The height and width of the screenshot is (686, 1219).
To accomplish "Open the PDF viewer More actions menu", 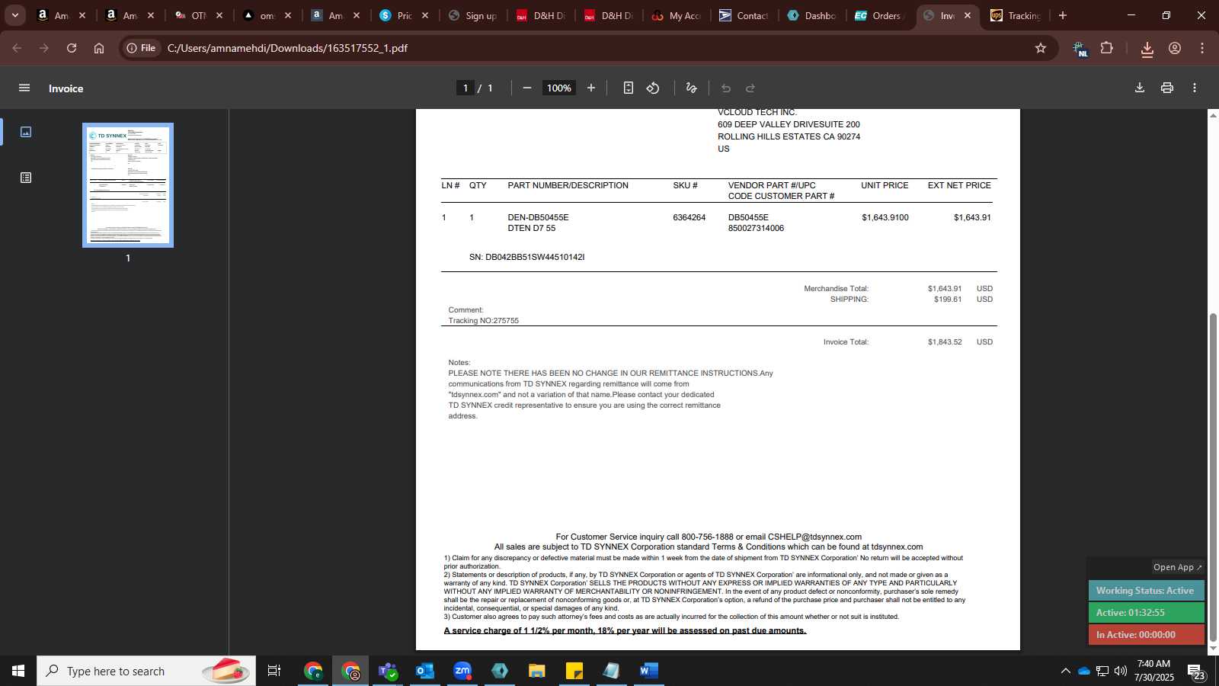I will pos(1195,88).
